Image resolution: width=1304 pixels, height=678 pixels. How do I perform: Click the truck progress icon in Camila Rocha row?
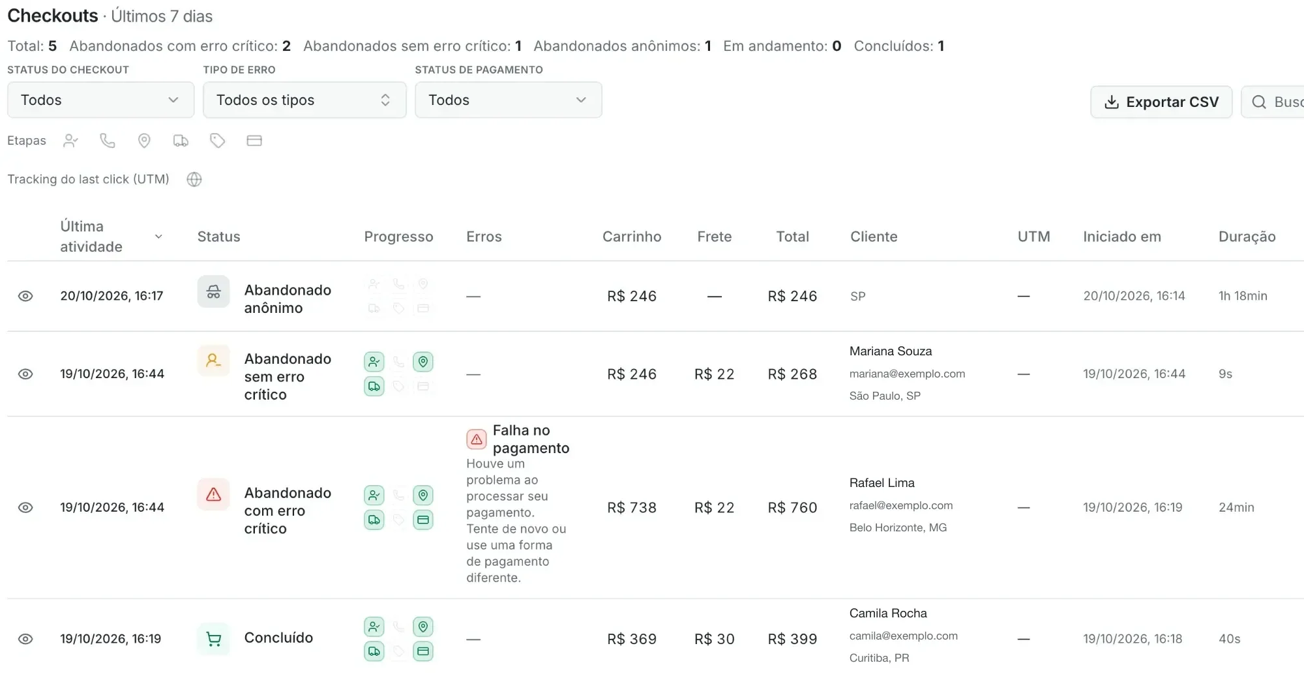coord(374,651)
